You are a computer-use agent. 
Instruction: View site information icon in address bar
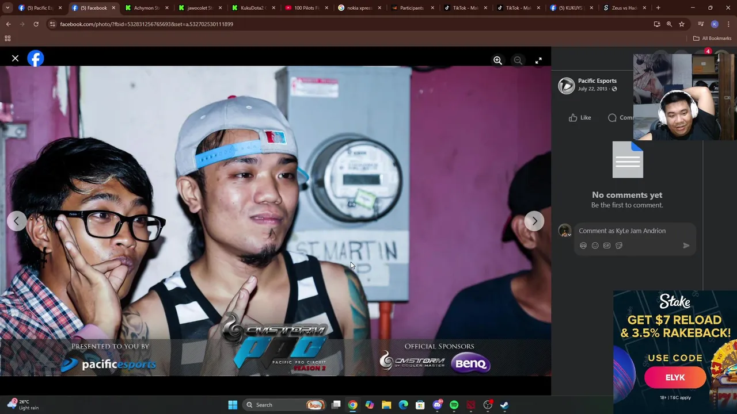pyautogui.click(x=52, y=24)
